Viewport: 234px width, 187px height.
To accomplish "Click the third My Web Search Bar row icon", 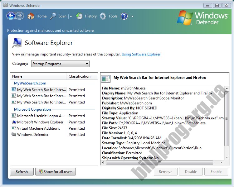I will (x=14, y=102).
